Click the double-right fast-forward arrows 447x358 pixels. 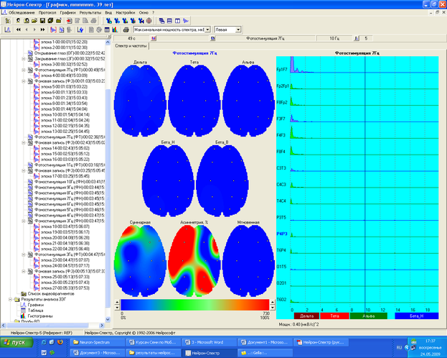42,29
